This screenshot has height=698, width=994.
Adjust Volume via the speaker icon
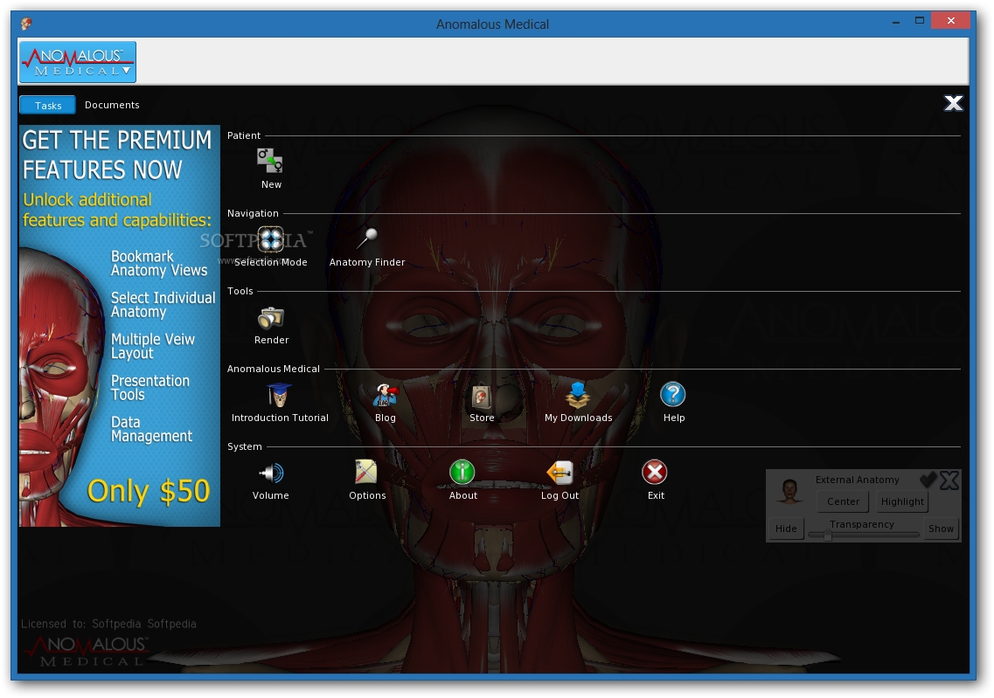(271, 480)
